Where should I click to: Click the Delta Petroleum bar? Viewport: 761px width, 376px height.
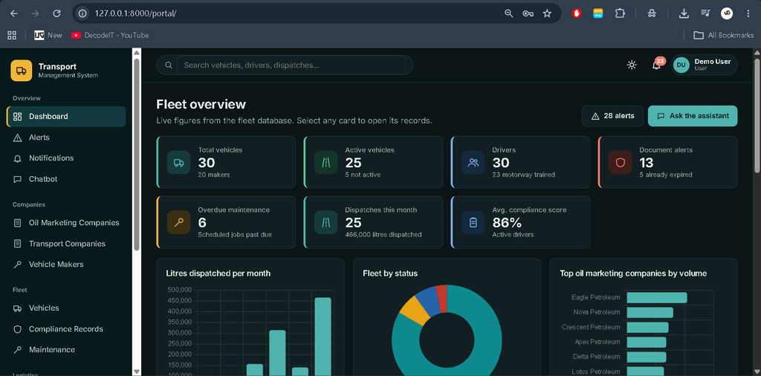[646, 357]
